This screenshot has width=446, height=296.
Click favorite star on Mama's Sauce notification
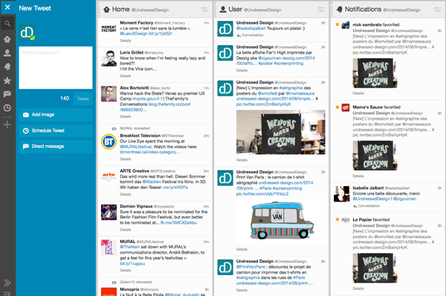coord(337,107)
